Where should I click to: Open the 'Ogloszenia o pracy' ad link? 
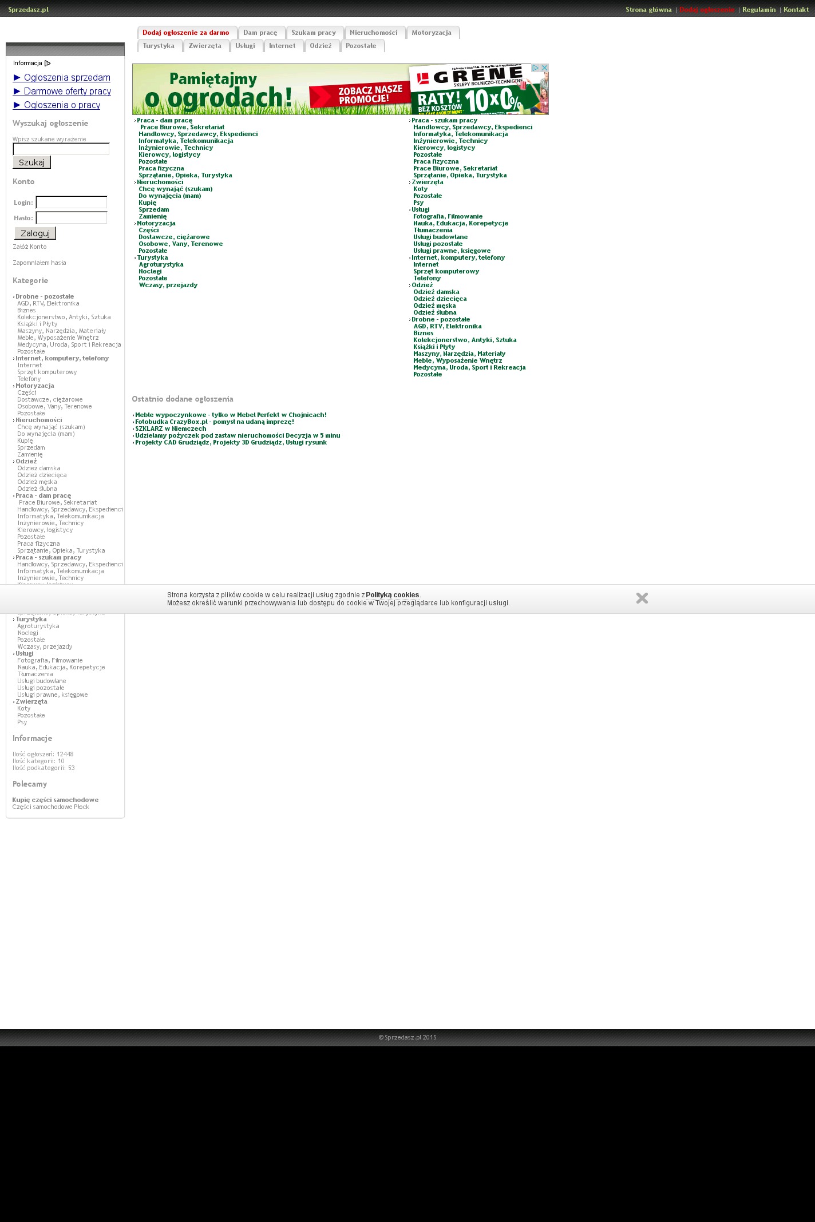[x=57, y=105]
